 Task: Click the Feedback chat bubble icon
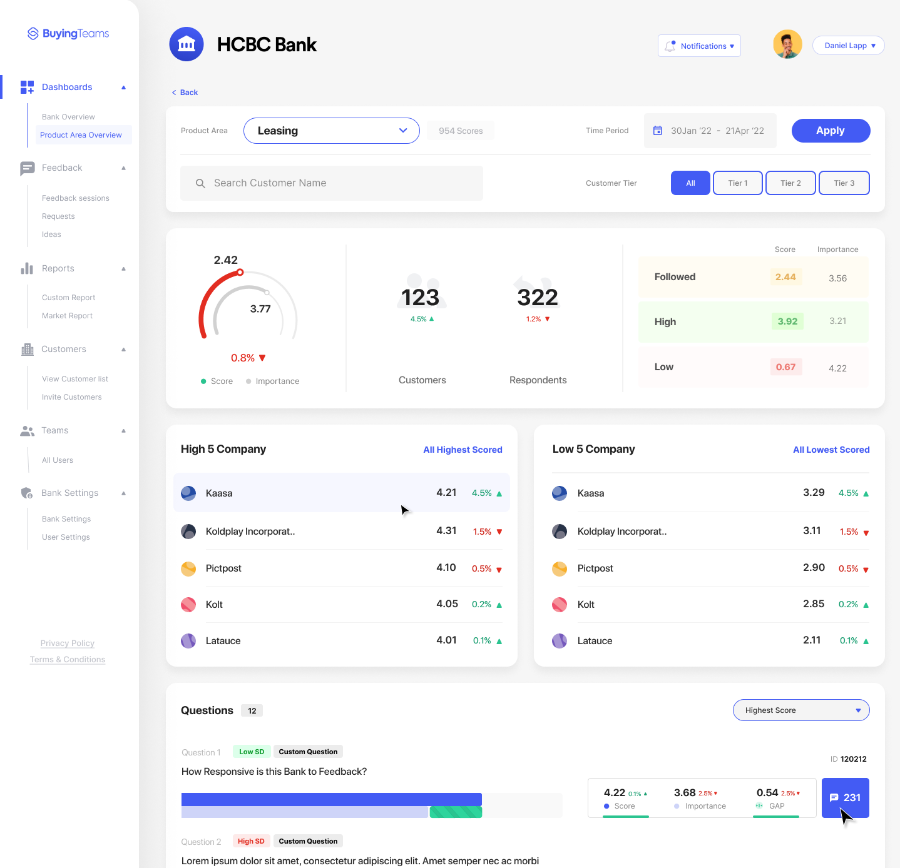click(27, 168)
